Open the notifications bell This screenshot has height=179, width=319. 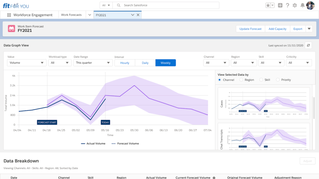point(302,5)
